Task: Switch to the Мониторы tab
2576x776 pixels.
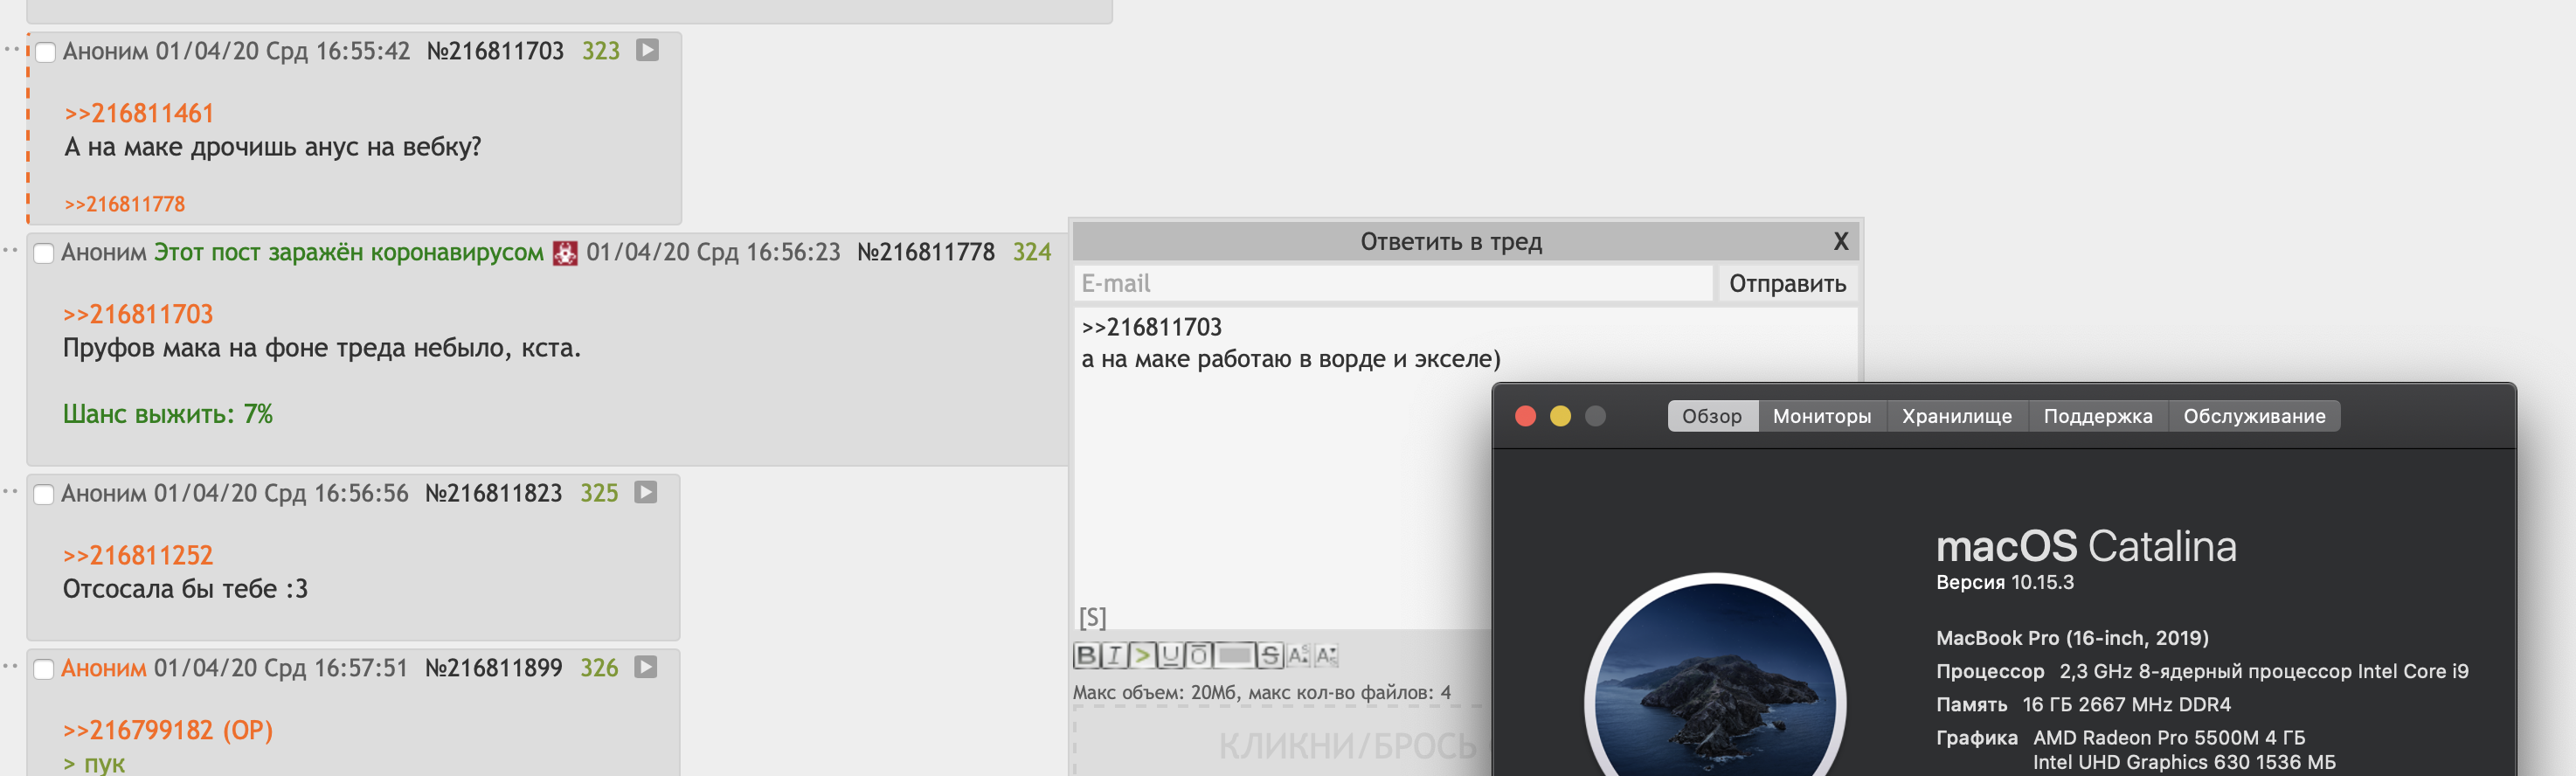Action: [1822, 416]
